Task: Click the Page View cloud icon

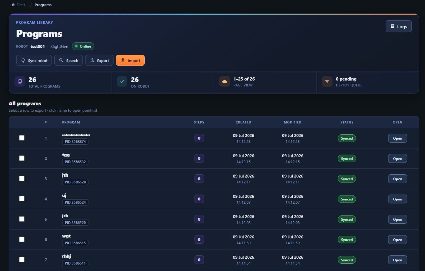Action: (225, 81)
